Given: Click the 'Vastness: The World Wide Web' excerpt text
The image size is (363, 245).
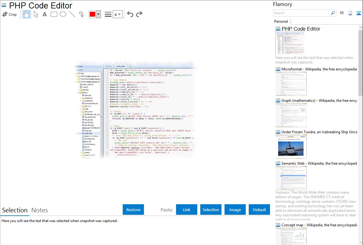Looking at the screenshot, I should pos(316,206).
